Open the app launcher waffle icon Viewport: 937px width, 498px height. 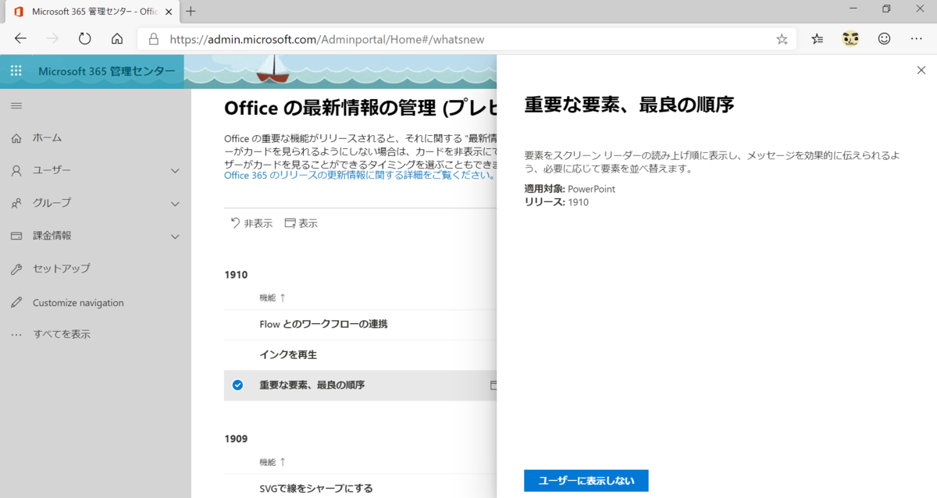point(16,72)
